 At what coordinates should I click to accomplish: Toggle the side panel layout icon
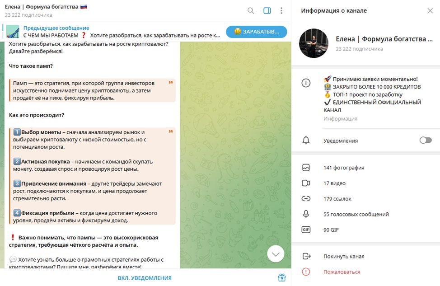point(267,11)
